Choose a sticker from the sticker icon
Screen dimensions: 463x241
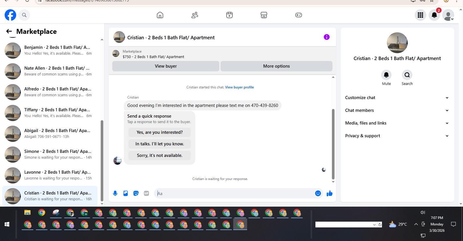pos(136,193)
